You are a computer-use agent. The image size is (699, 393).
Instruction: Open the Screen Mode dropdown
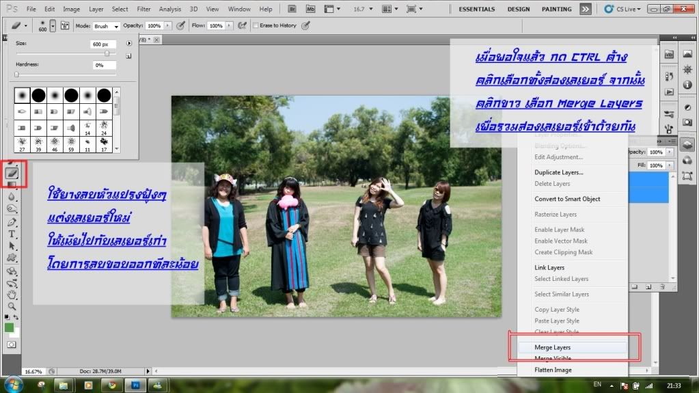pos(415,9)
